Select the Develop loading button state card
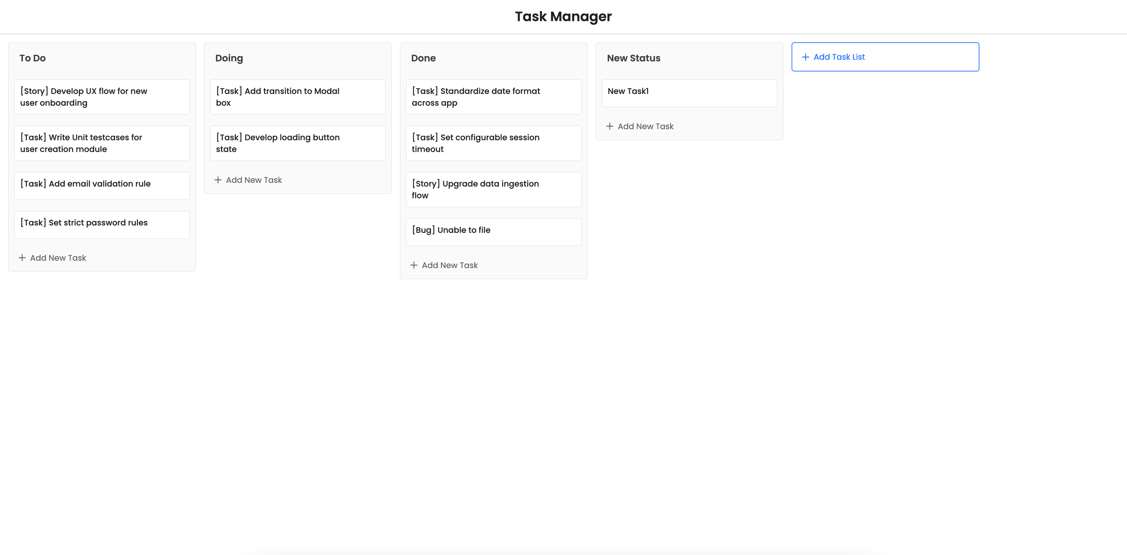 pyautogui.click(x=298, y=143)
